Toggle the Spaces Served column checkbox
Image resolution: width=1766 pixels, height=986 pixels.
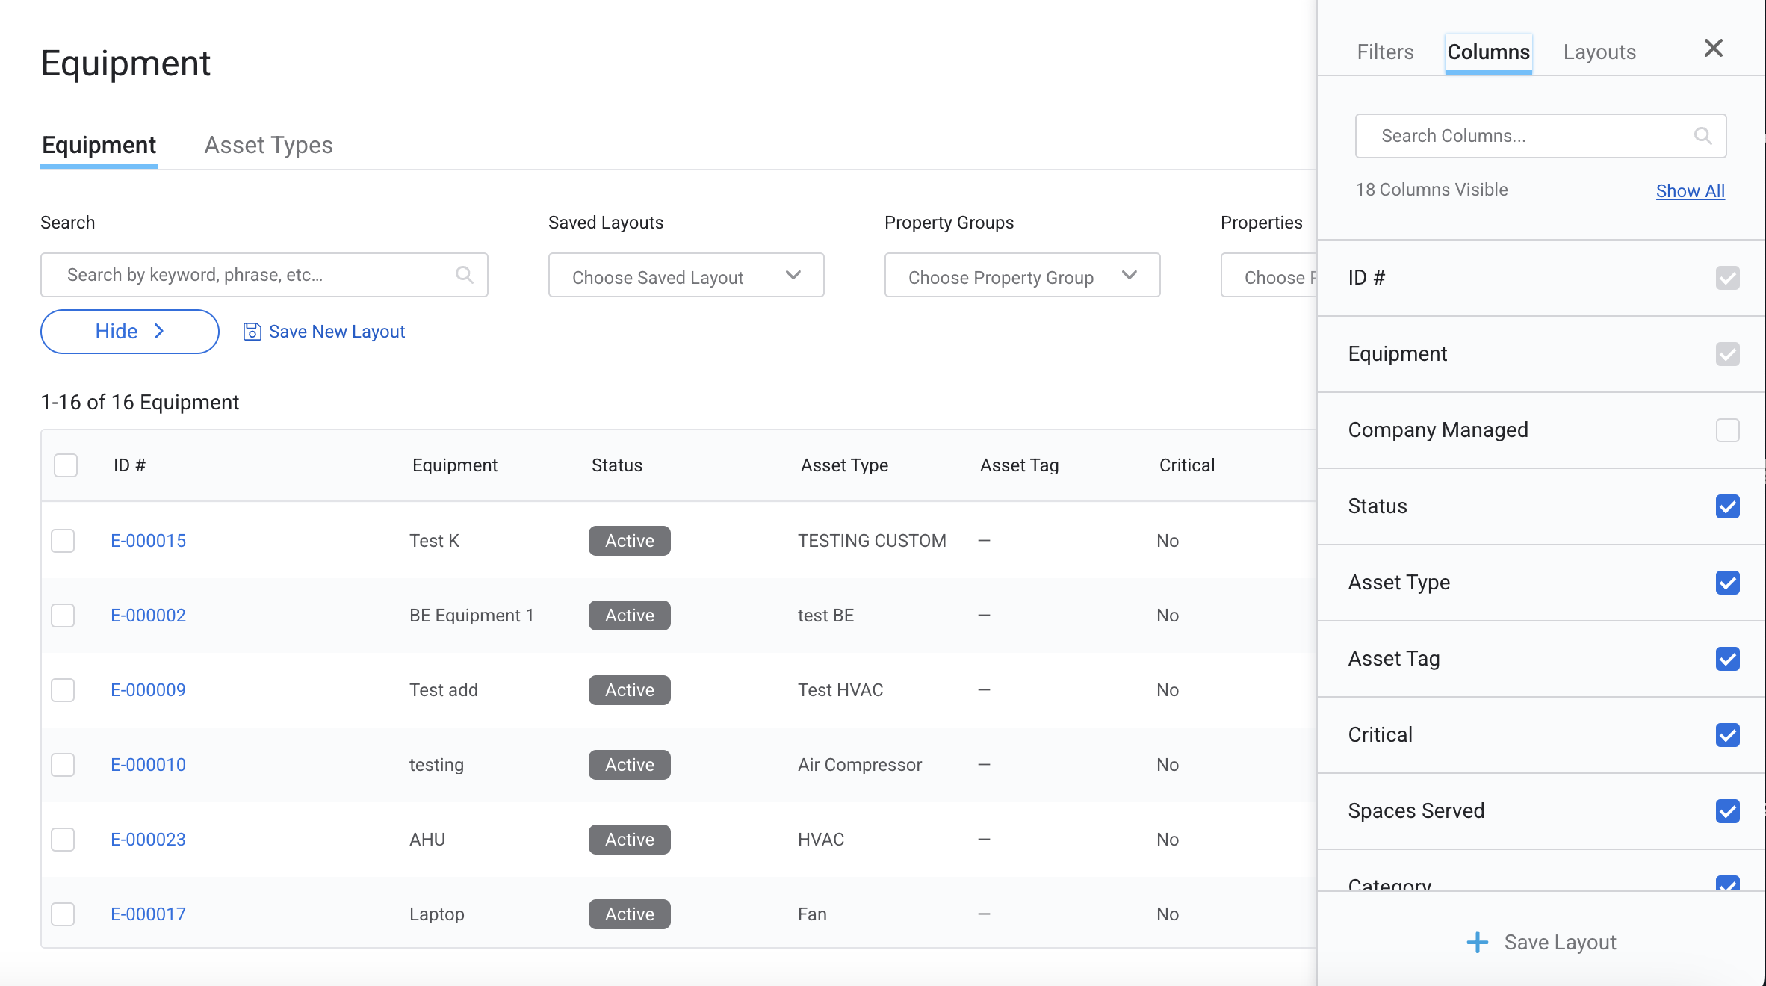tap(1727, 811)
